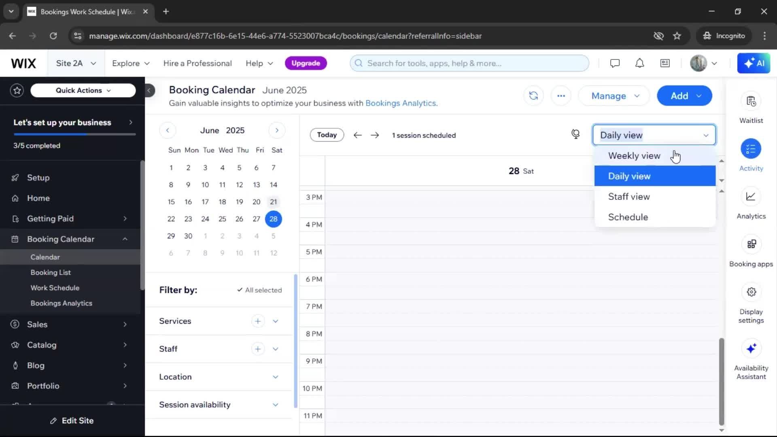This screenshot has width=777, height=437.
Task: Click the setup progress bar
Action: (x=74, y=134)
